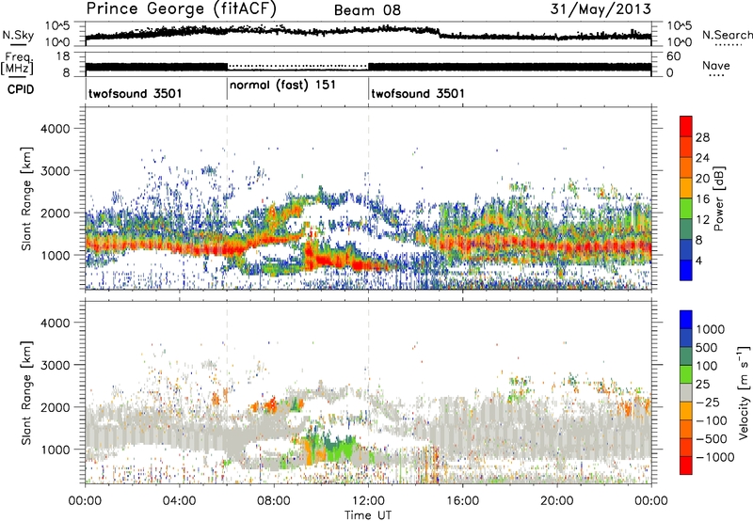Image resolution: width=753 pixels, height=521 pixels.
Task: Click the '2000' tick on velocity panel axis
Action: (56, 407)
